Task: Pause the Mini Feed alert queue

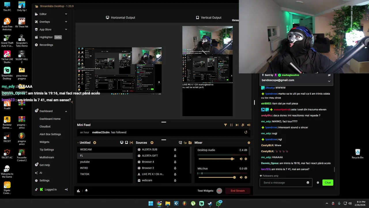Action: point(231,125)
